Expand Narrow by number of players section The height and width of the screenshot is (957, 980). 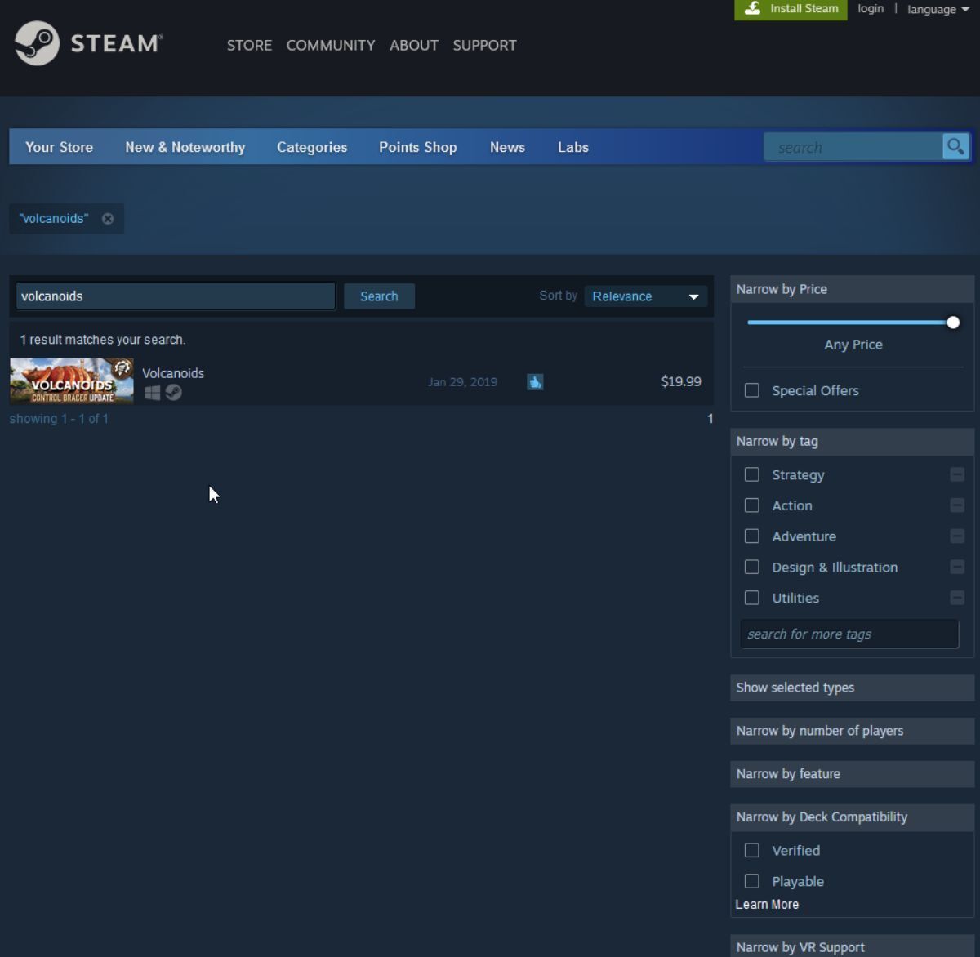tap(852, 731)
